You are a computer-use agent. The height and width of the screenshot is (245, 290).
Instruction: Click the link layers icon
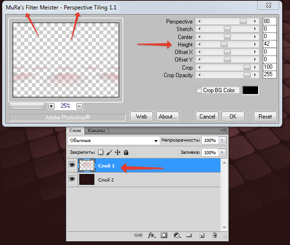click(x=138, y=235)
